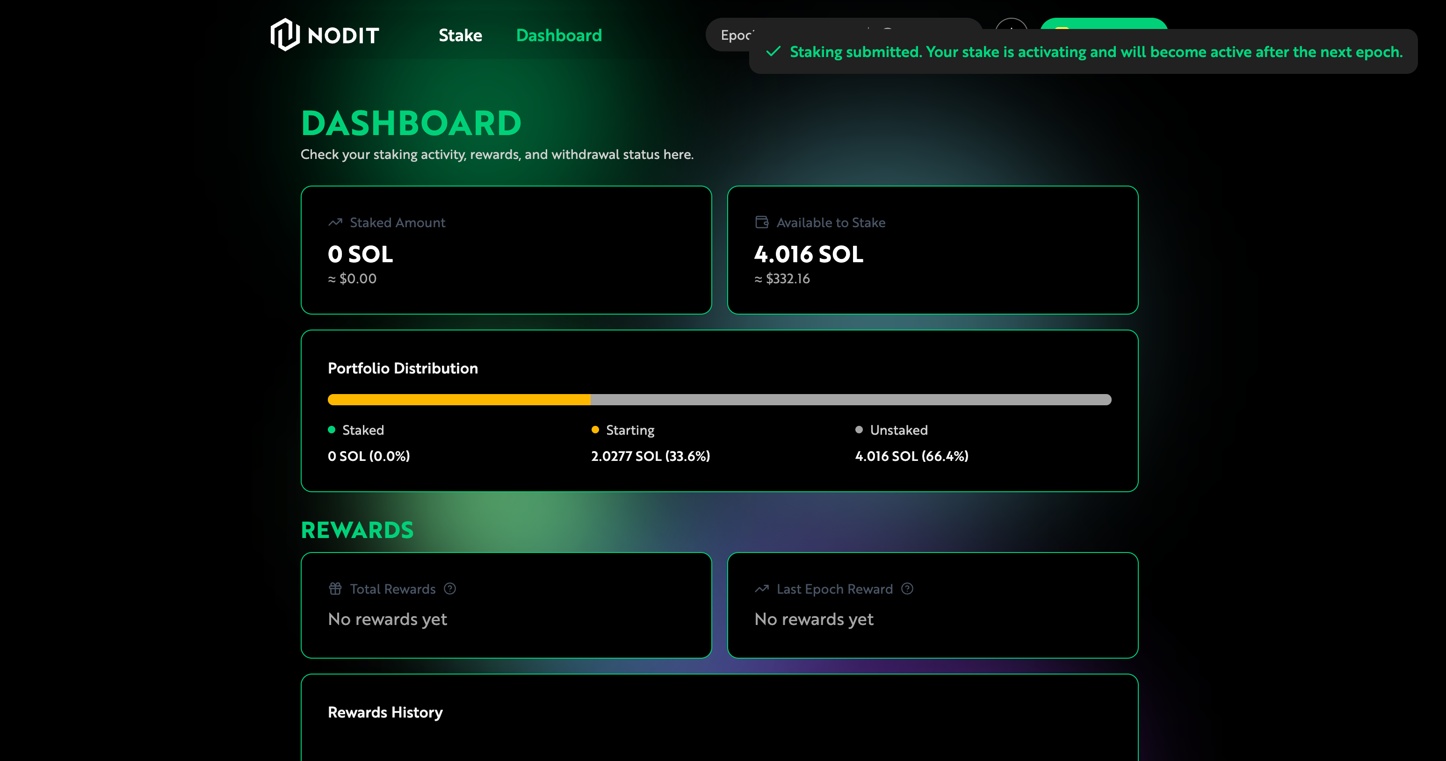Click the yellow Starting legend dot

(595, 430)
